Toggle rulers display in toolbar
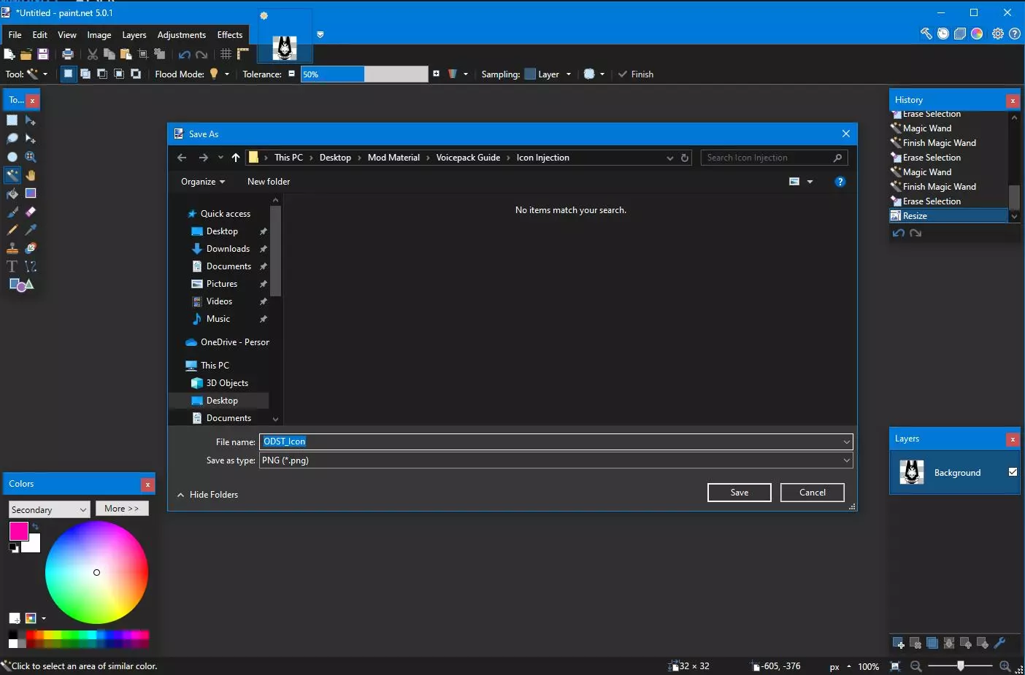 pos(243,54)
